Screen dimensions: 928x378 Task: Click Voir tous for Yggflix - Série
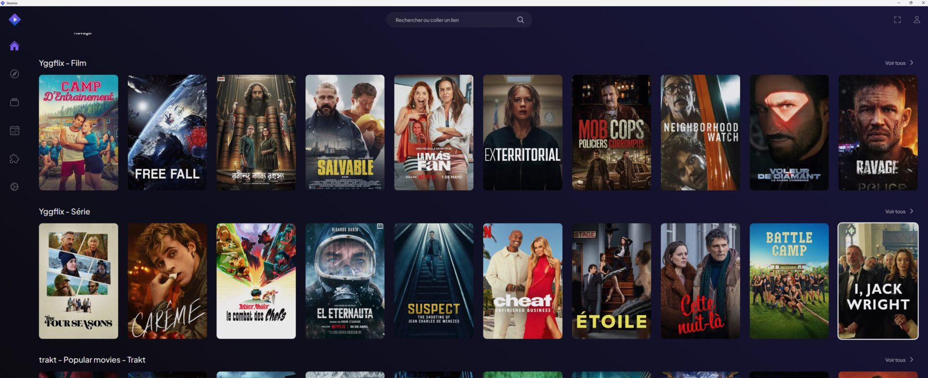click(895, 212)
